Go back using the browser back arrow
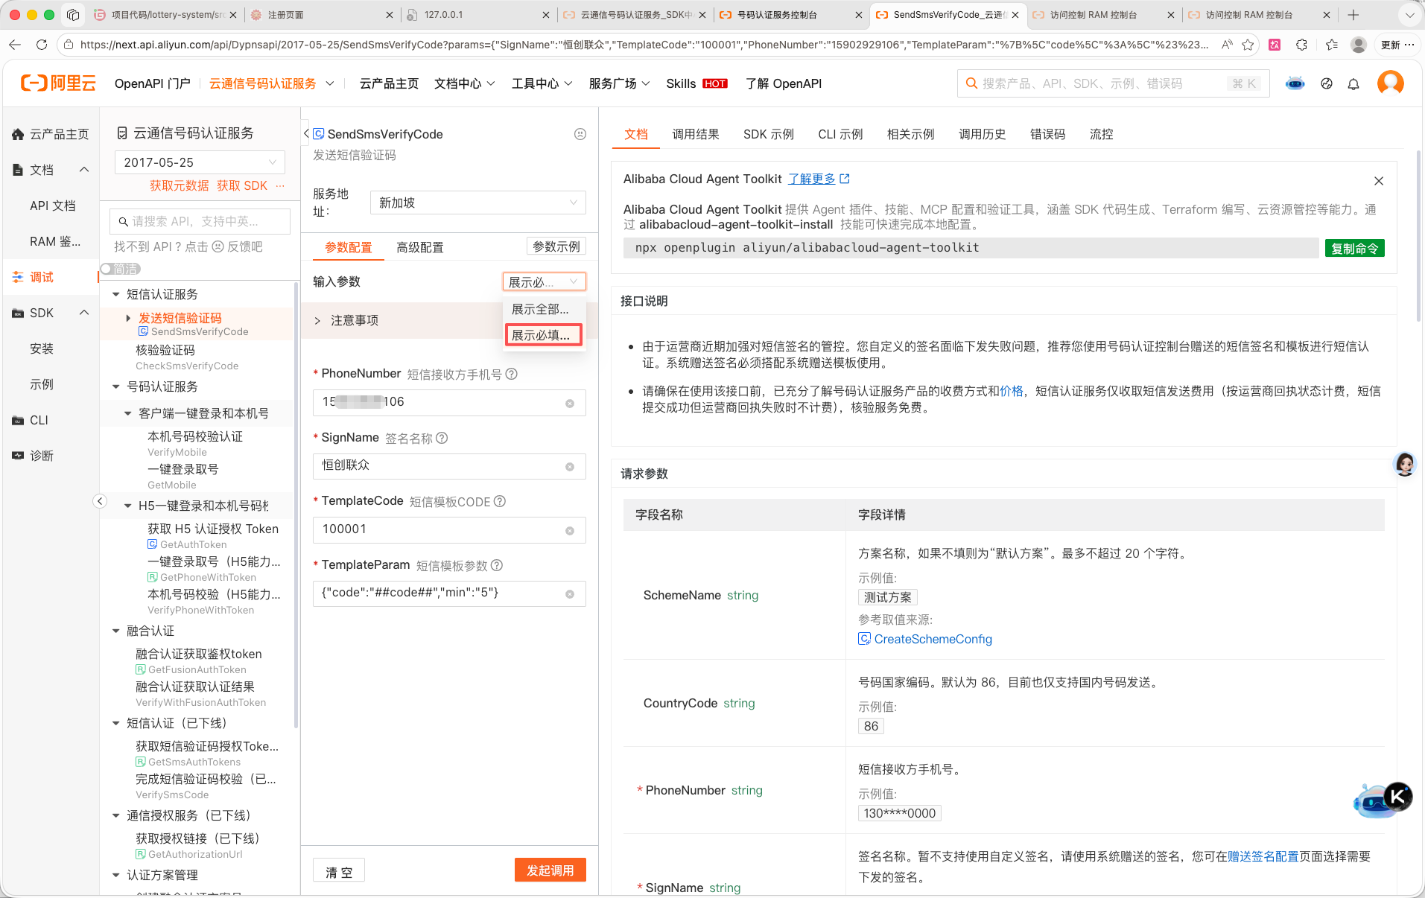This screenshot has width=1425, height=898. pos(15,45)
